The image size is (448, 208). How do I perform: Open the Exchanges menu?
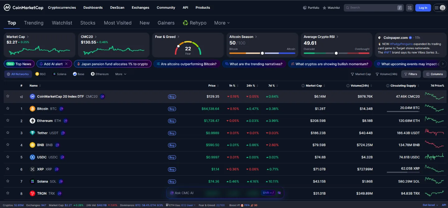click(x=140, y=7)
